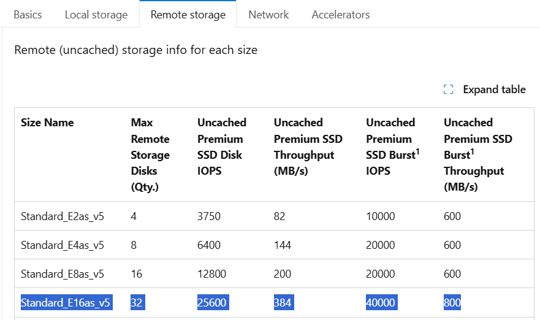The width and height of the screenshot is (540, 320).
Task: Click Uncached Premium SSD Disk IOPS header
Action: pos(222,147)
